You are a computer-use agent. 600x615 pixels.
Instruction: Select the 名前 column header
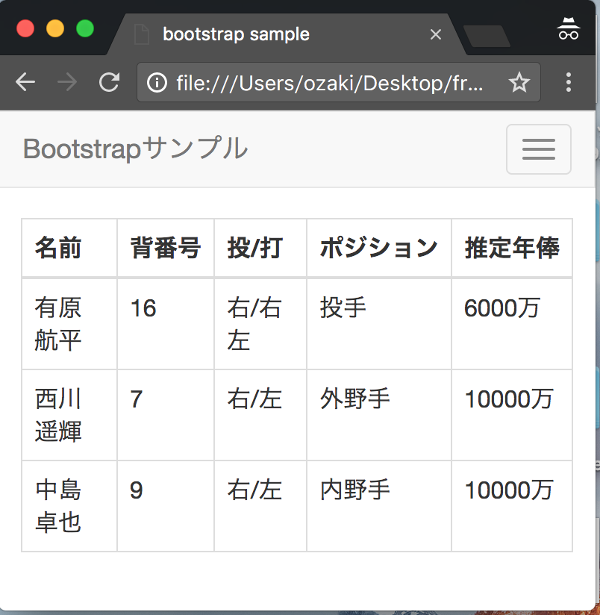click(69, 248)
